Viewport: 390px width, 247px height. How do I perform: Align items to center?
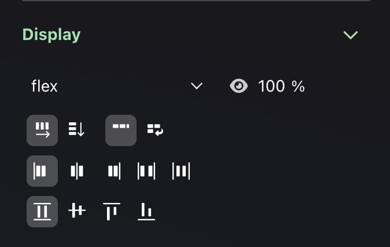coord(76,212)
